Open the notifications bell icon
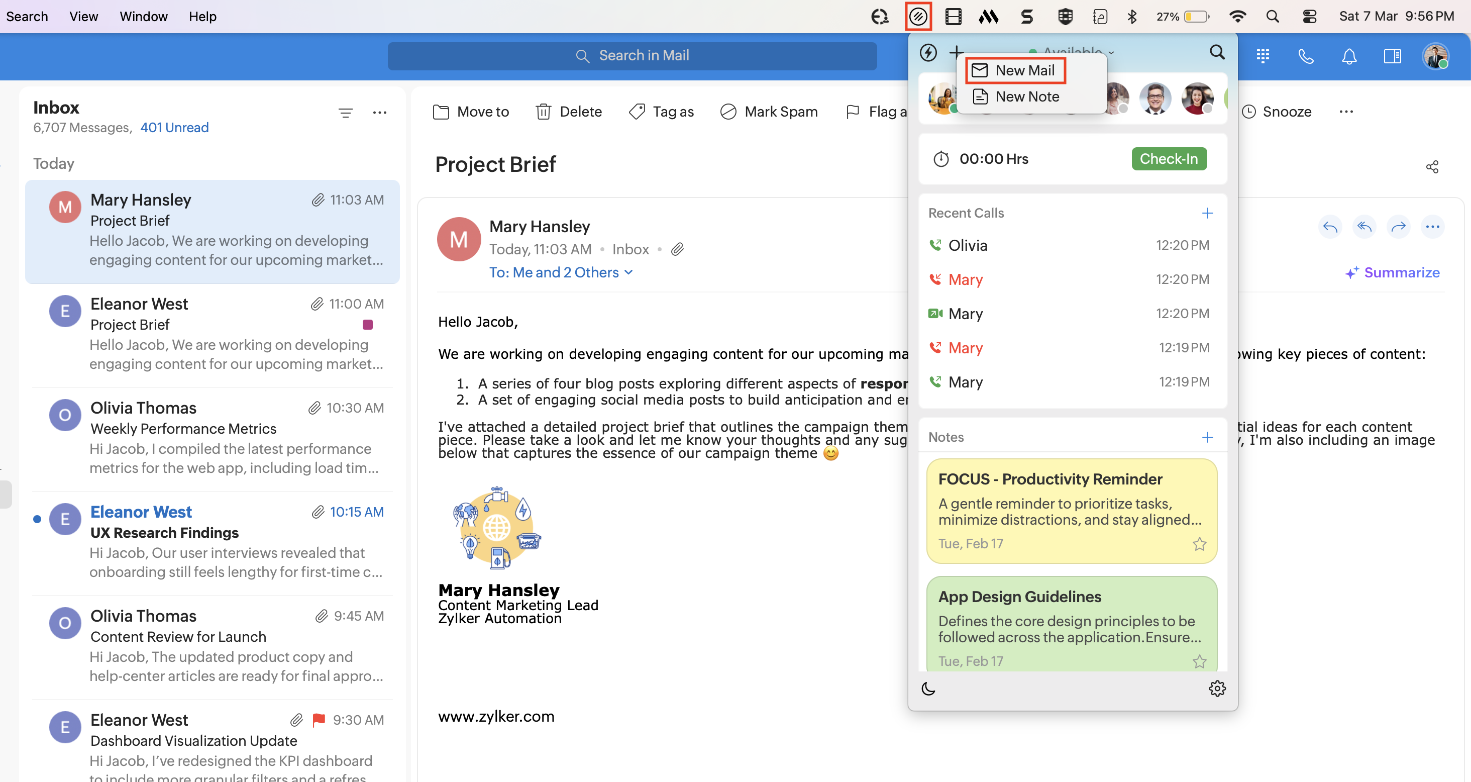This screenshot has width=1471, height=782. coord(1349,56)
